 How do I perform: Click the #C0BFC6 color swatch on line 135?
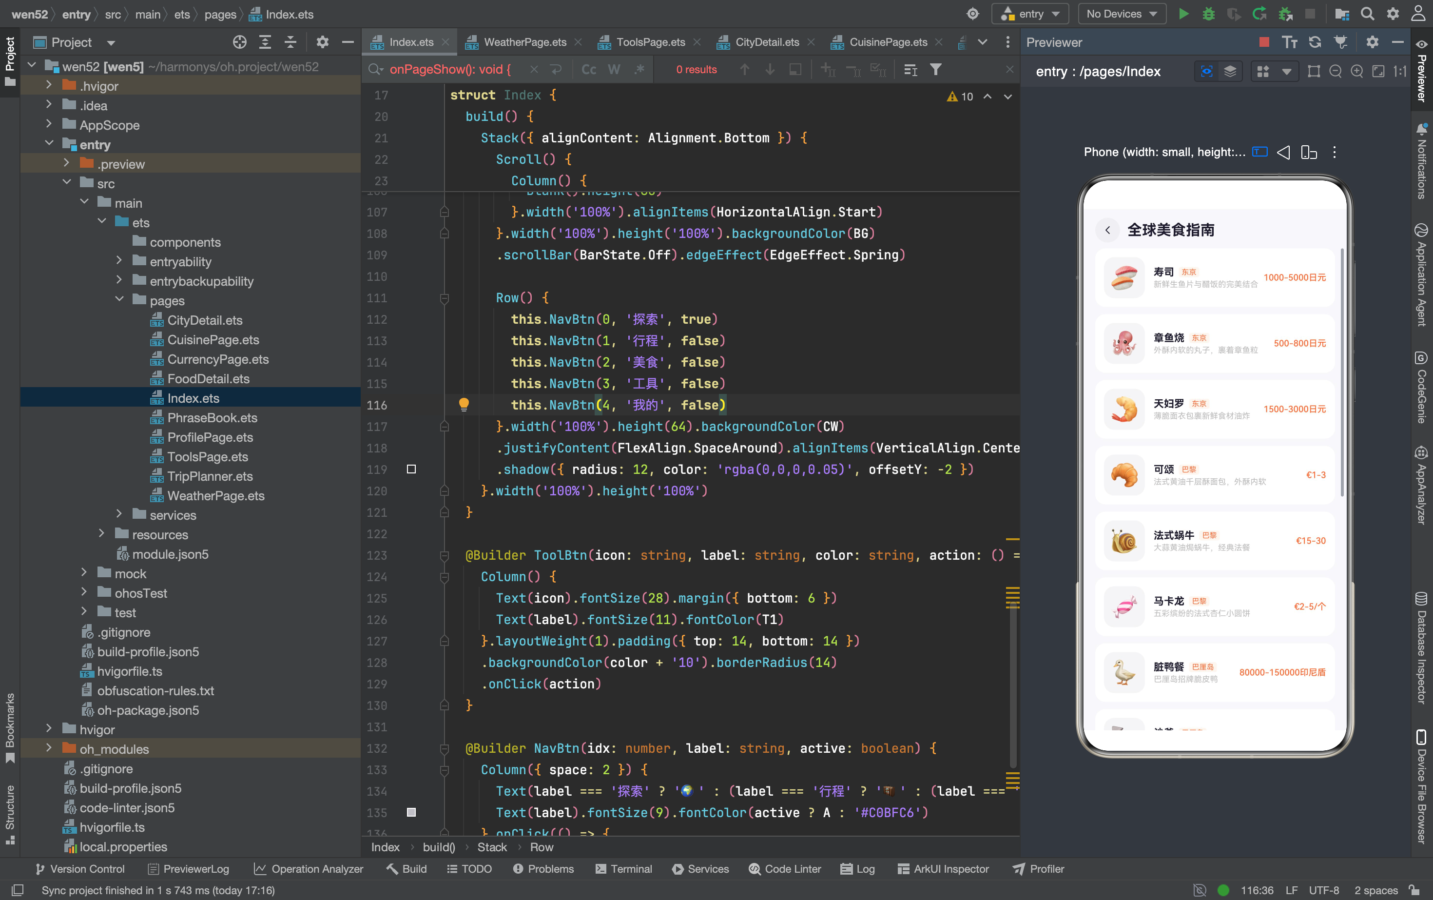point(411,812)
